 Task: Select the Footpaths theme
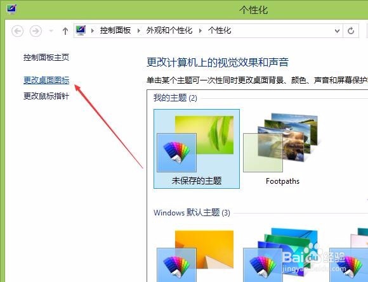(282, 149)
